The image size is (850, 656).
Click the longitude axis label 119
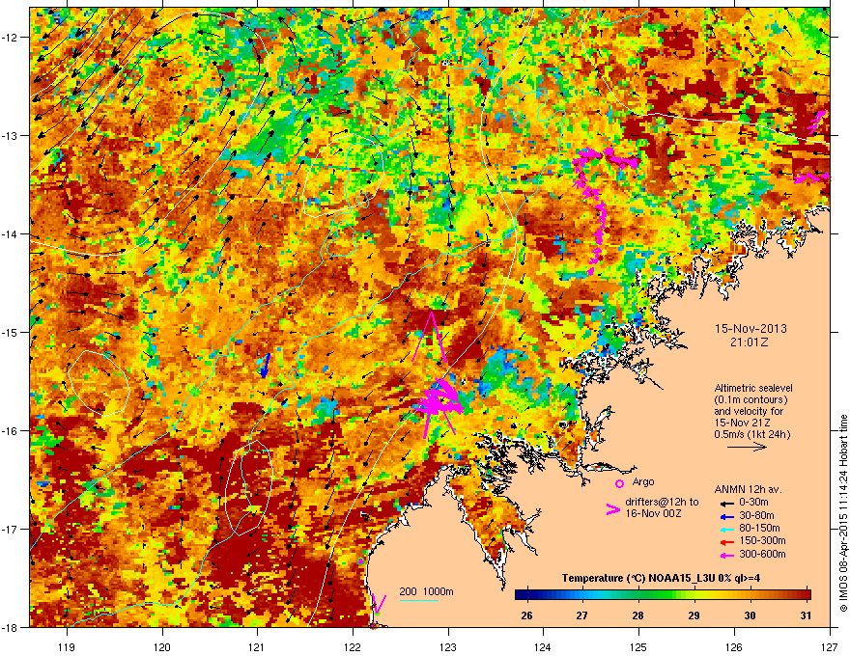tap(67, 646)
